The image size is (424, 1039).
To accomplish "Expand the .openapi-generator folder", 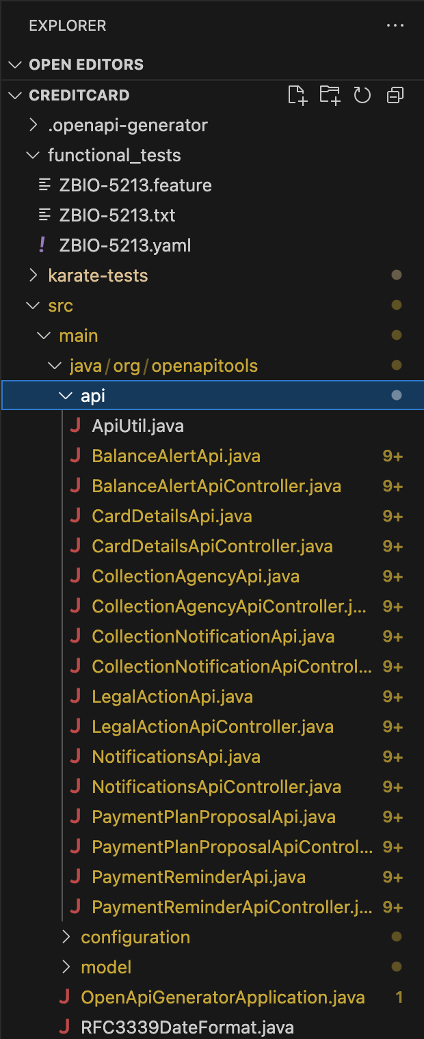I will [33, 125].
